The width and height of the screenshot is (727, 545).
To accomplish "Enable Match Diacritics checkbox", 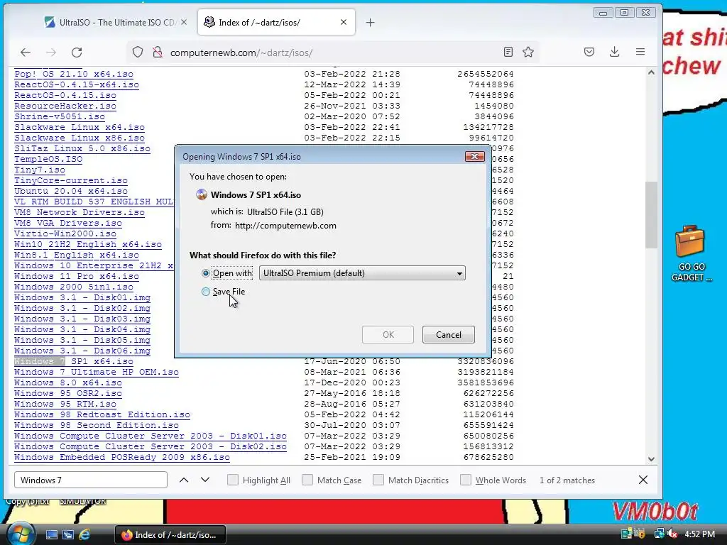I will tap(378, 480).
